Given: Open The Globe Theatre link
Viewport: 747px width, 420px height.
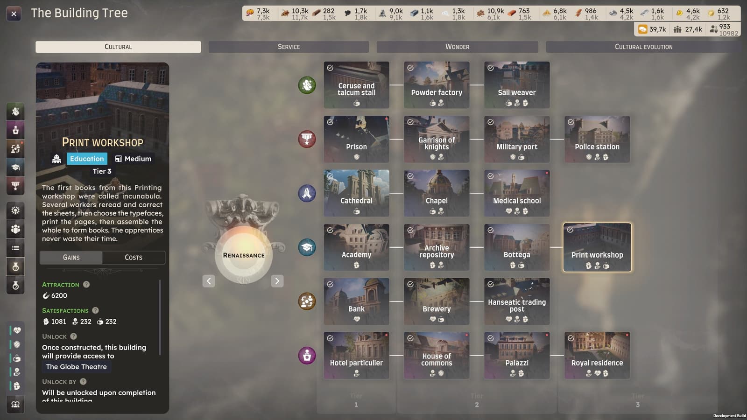Looking at the screenshot, I should [76, 367].
